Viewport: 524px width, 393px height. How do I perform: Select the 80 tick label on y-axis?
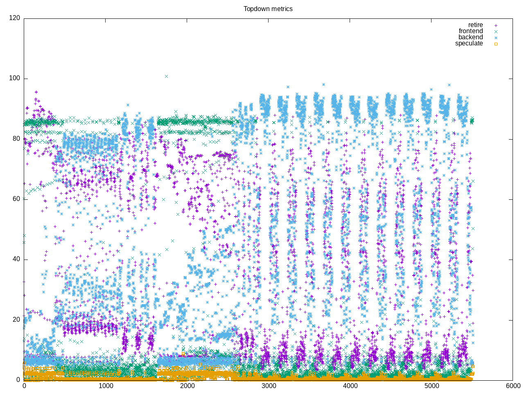pyautogui.click(x=16, y=139)
